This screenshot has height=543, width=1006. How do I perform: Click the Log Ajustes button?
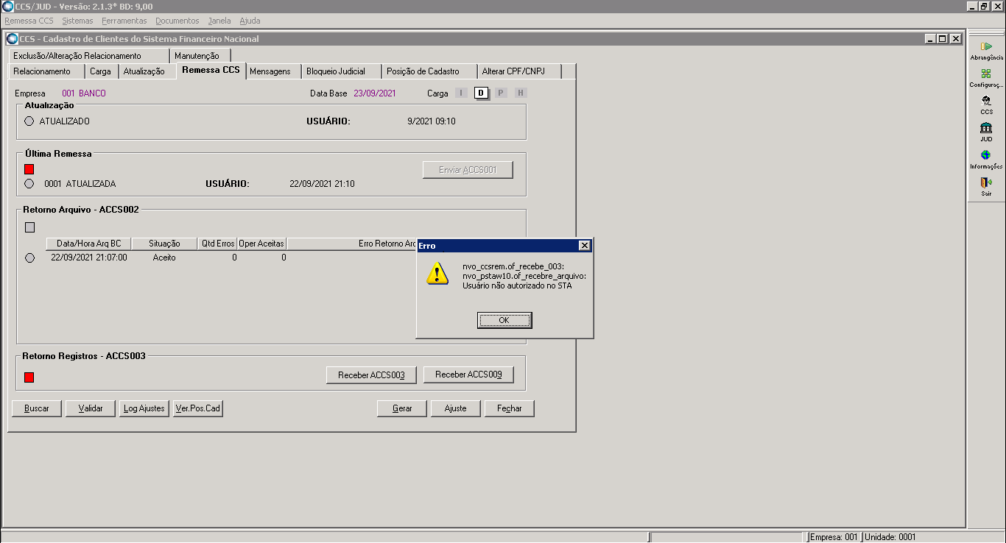[x=144, y=408]
